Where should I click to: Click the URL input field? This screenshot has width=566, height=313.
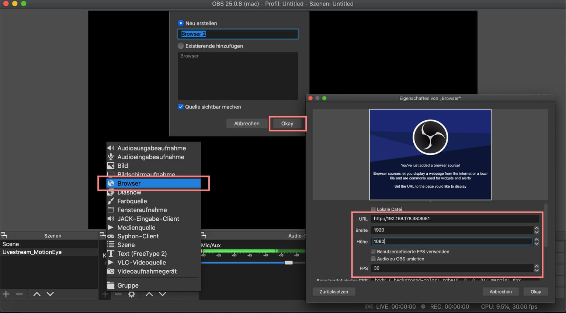click(x=455, y=218)
